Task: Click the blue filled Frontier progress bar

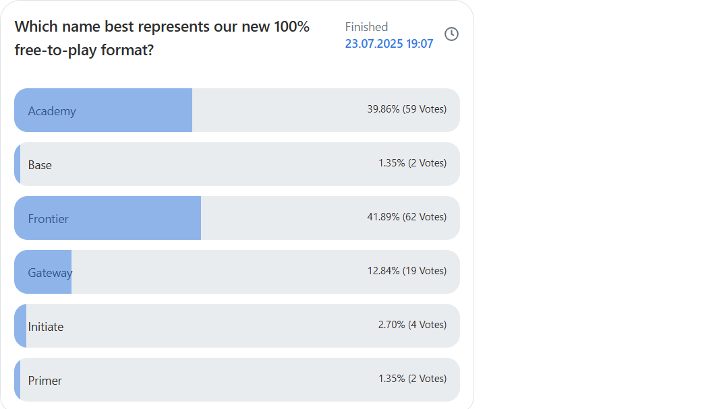Action: click(x=107, y=218)
